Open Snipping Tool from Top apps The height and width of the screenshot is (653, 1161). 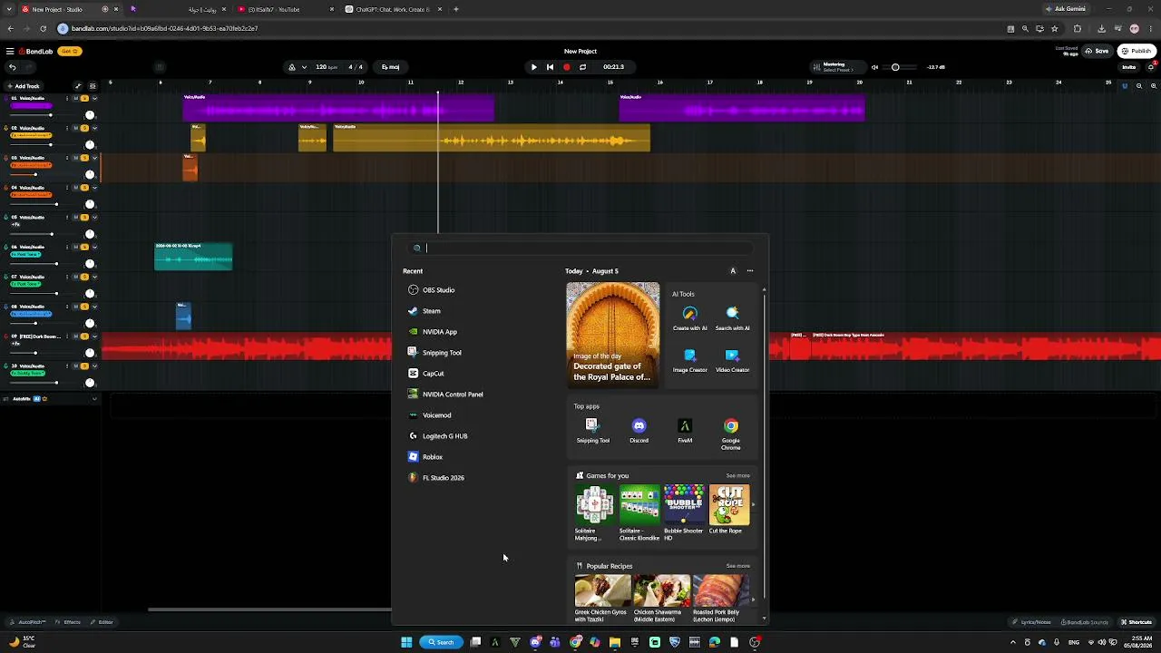(593, 431)
